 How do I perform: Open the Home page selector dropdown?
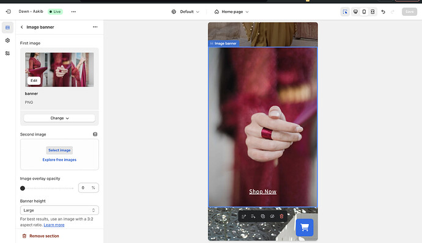[231, 12]
